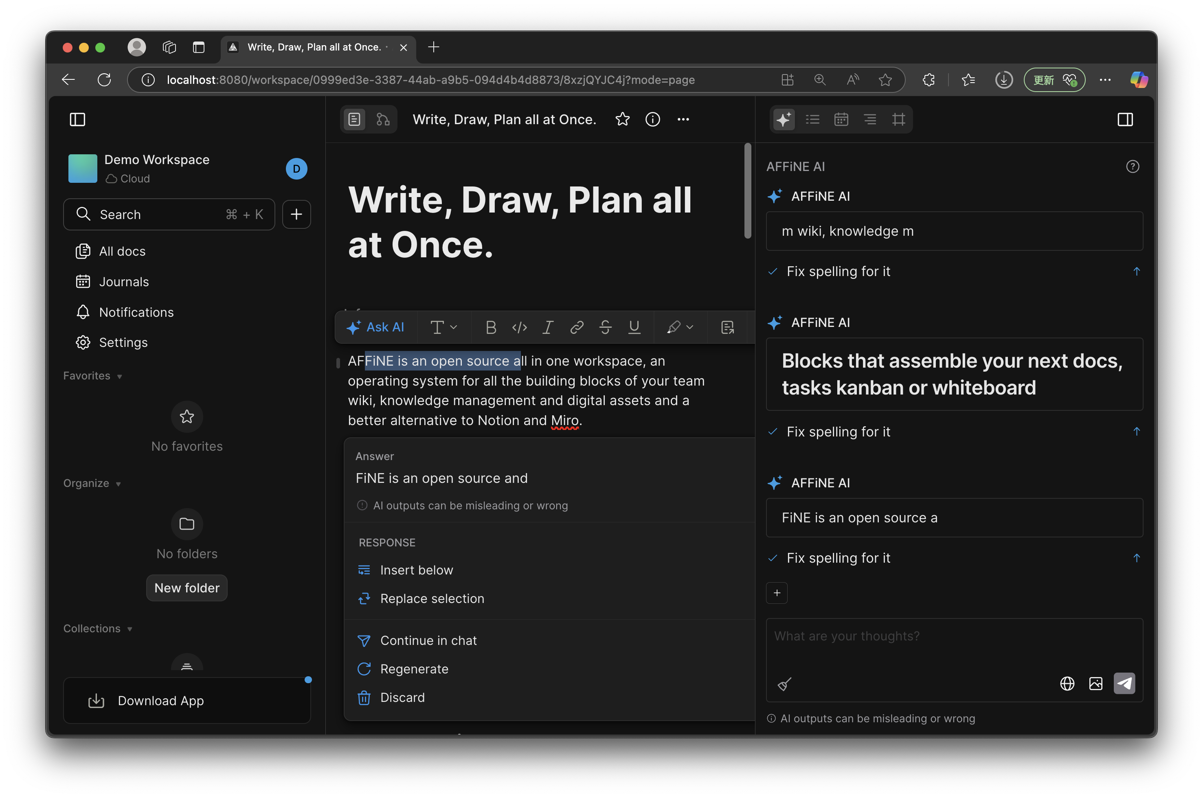Click the document vertical scrollbar
Viewport: 1203px width, 798px height.
pyautogui.click(x=747, y=191)
